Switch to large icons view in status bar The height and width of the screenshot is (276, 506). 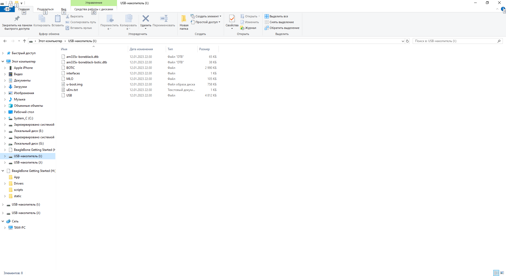click(502, 273)
